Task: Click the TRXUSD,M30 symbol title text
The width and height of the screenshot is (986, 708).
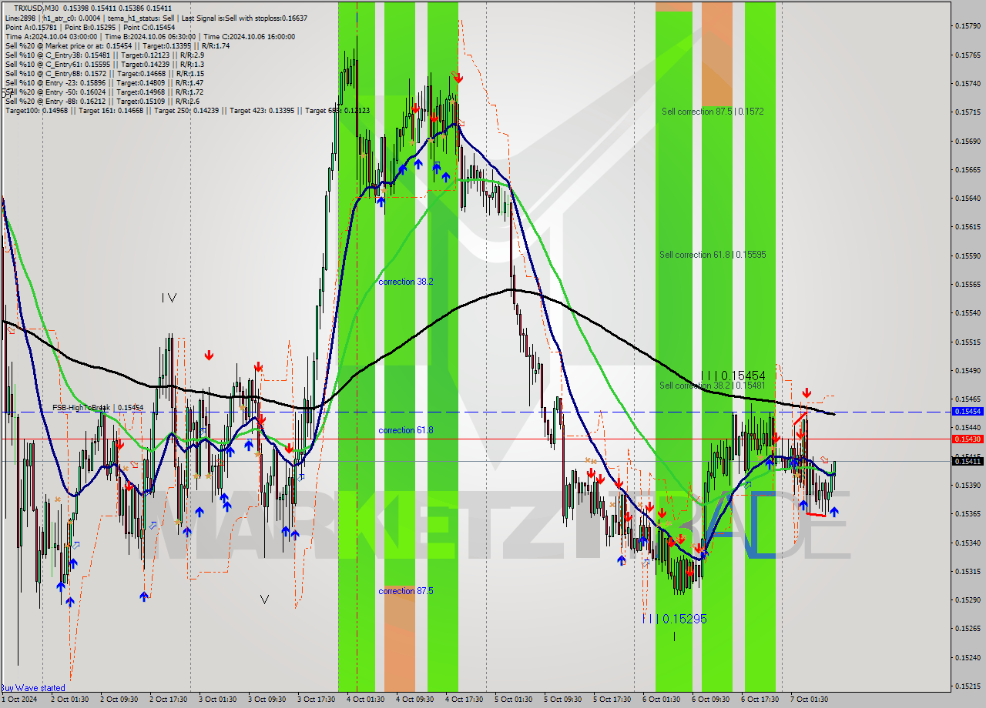Action: point(38,8)
